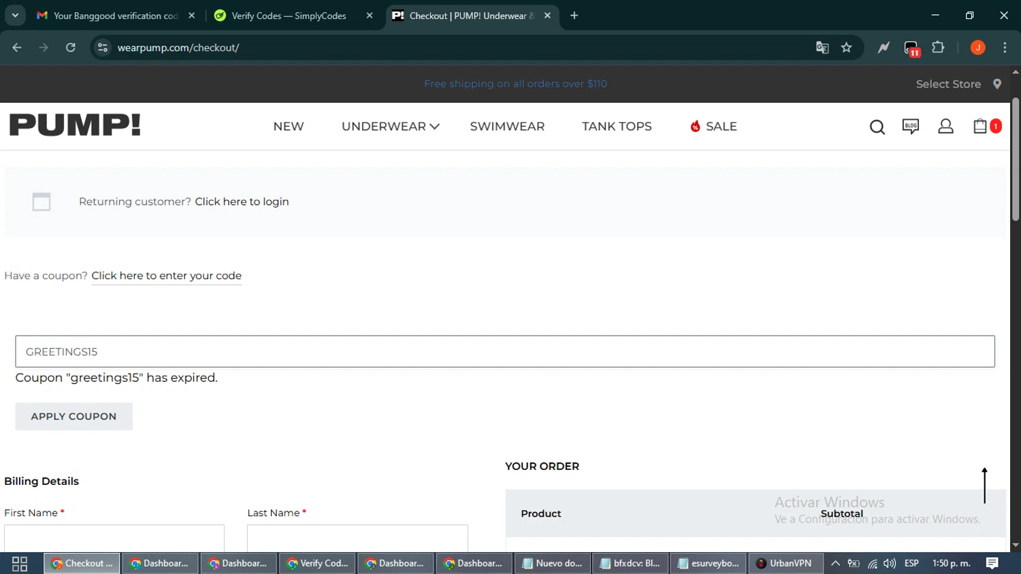Image resolution: width=1021 pixels, height=574 pixels.
Task: Click the APPLY COUPON button
Action: click(x=74, y=416)
